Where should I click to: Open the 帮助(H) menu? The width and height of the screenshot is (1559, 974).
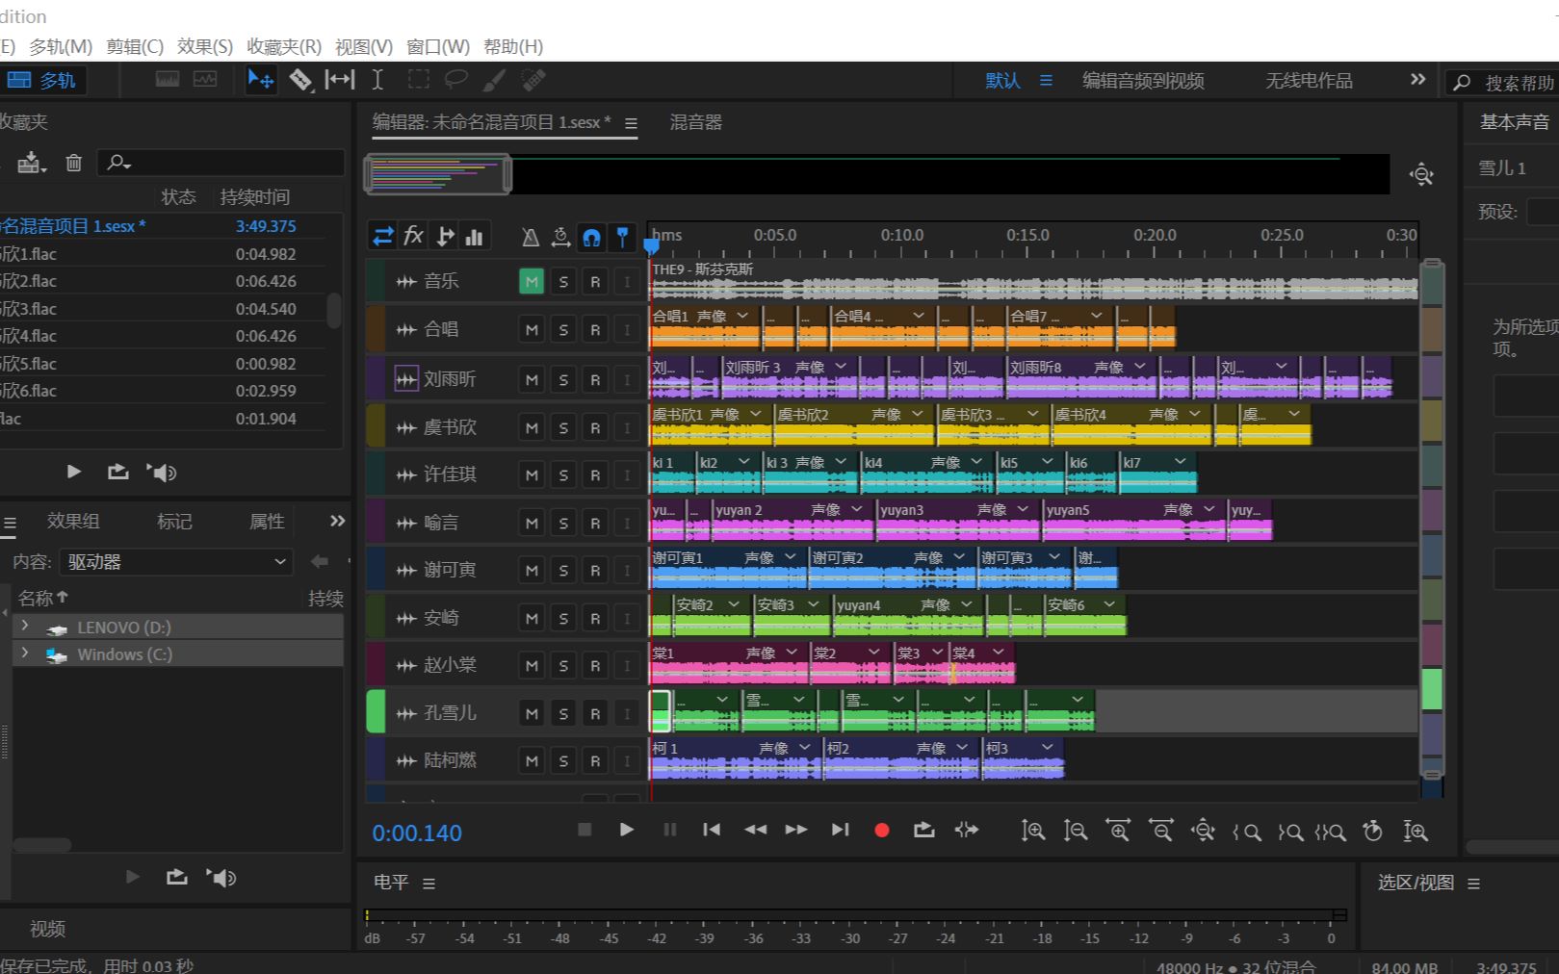513,46
